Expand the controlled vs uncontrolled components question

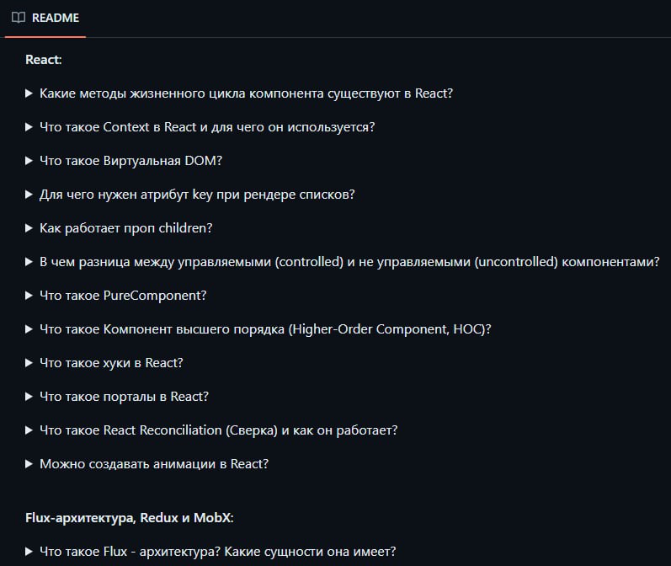(x=343, y=262)
